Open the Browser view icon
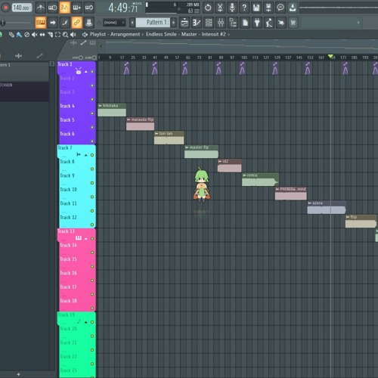 (233, 23)
